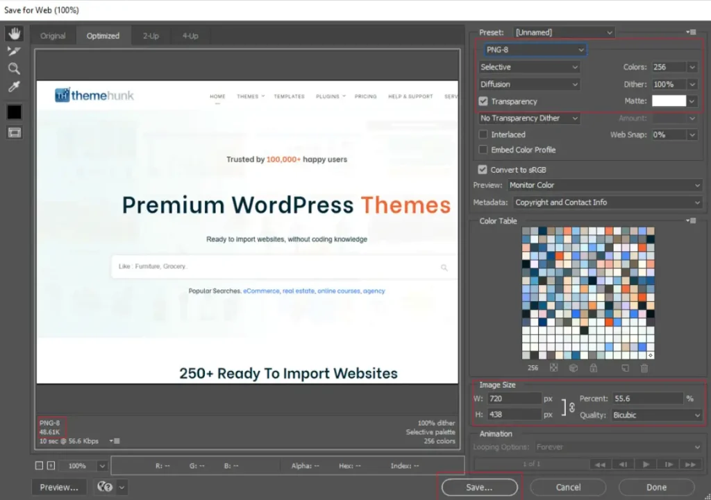Enable Embed Color Profile checkbox
711x500 pixels.
(x=483, y=150)
